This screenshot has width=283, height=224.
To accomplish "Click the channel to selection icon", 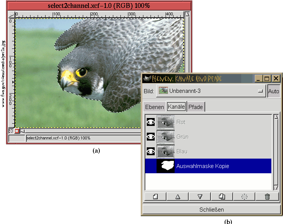I will (244, 197).
